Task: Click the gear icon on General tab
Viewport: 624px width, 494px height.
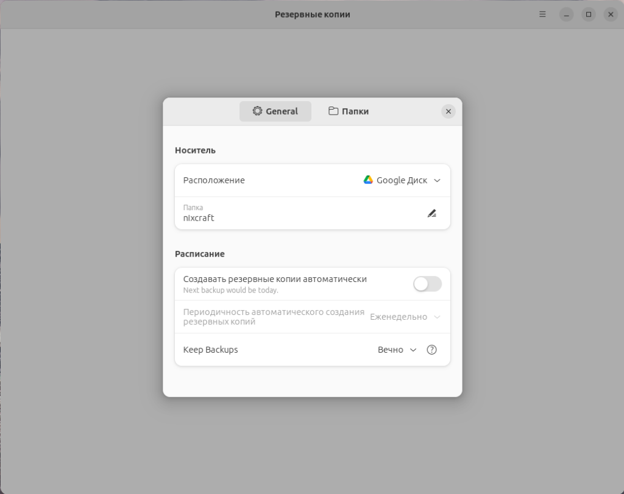Action: (x=258, y=111)
